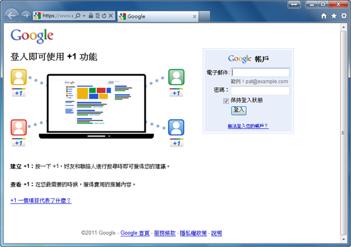Toggle compatibility view icon in address bar
This screenshot has width=351, height=247.
98,16
